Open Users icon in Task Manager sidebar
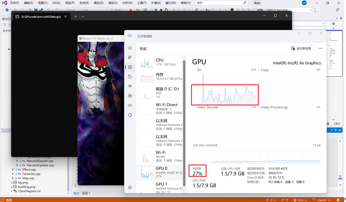The height and width of the screenshot is (202, 346). point(130,96)
